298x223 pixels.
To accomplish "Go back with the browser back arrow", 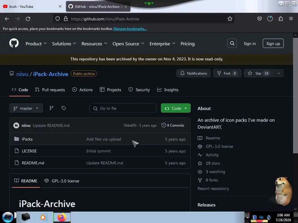I will 7,19.
